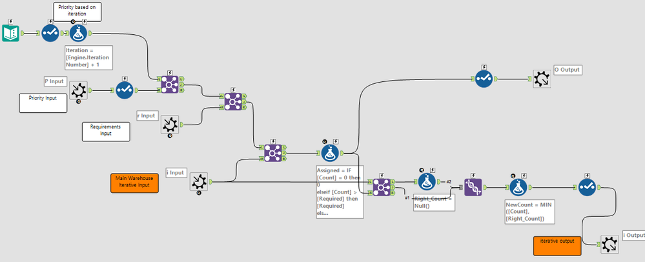The image size is (645, 262).
Task: Click the Select tool after NewCount formula
Action: coord(588,187)
